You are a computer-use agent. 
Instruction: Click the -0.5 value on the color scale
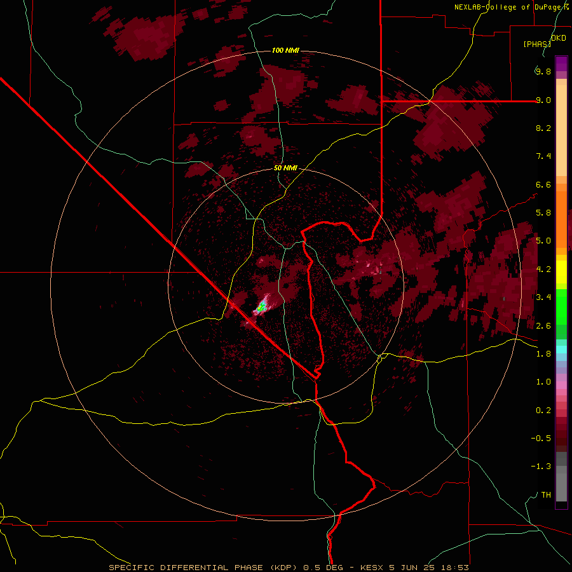point(541,439)
